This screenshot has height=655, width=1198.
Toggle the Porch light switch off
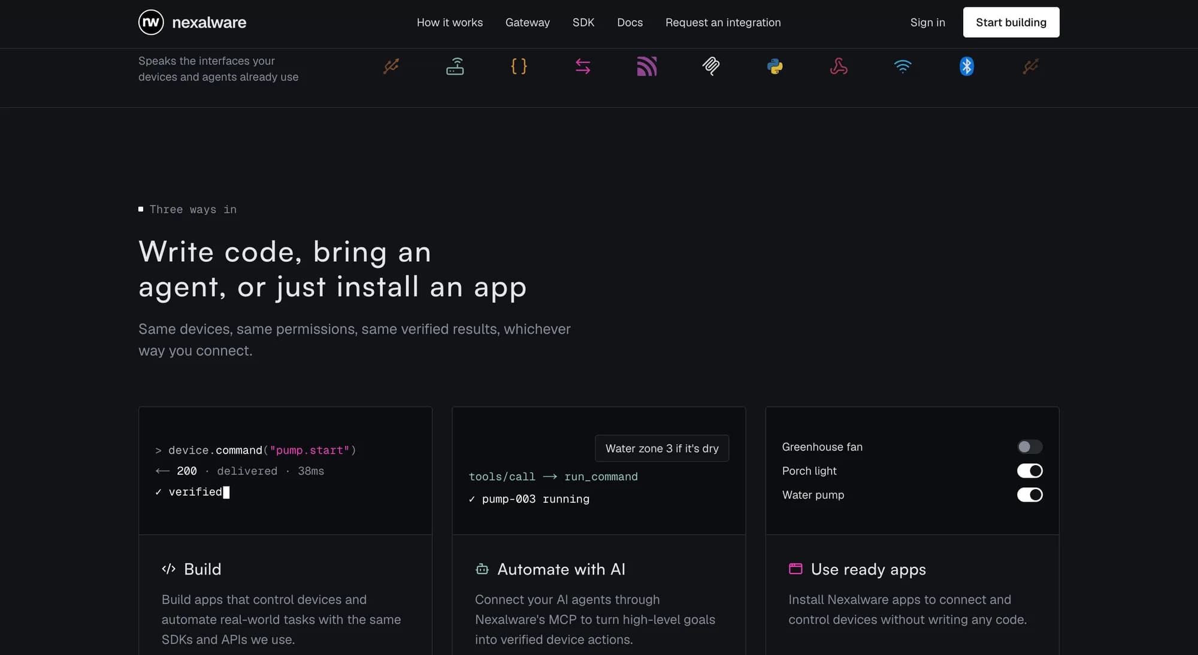tap(1030, 471)
